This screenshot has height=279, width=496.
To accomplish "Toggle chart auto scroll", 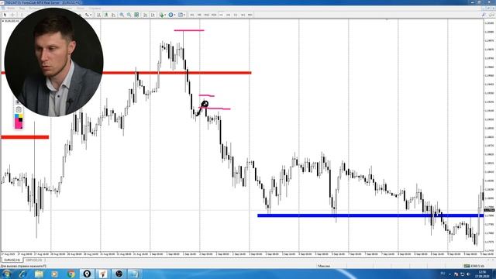I will pos(145,15).
